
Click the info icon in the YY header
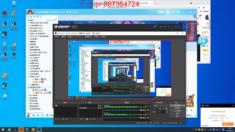click(76, 12)
